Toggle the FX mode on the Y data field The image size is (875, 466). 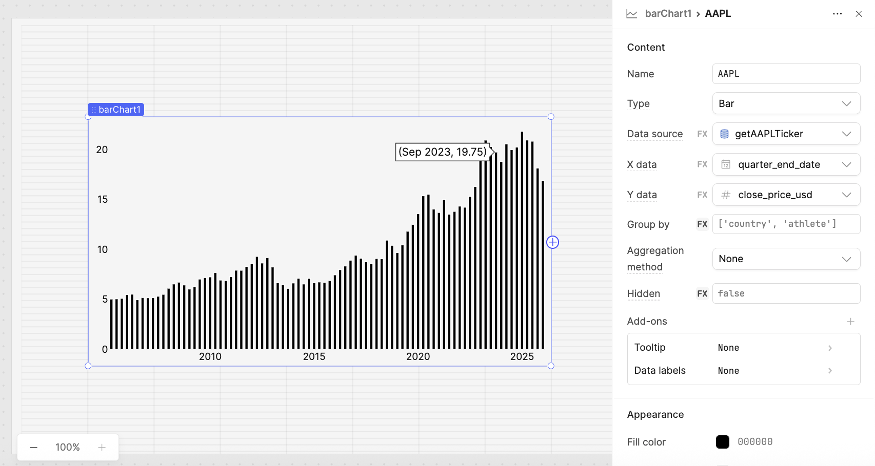tap(702, 195)
